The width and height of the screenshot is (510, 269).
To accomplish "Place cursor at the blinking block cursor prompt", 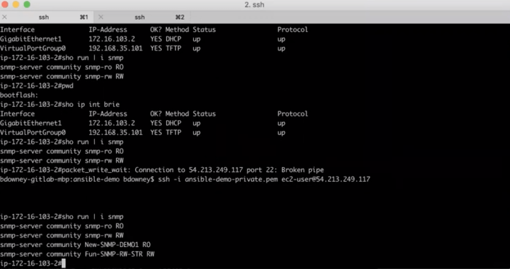I will tap(63, 263).
